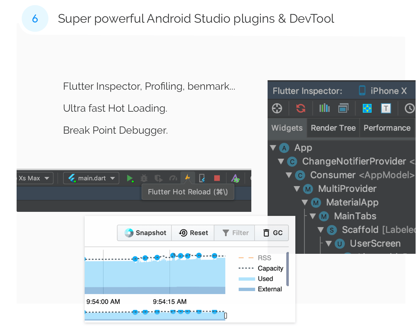420x334 pixels.
Task: Click the Flutter logo on main.dart
Action: click(72, 178)
